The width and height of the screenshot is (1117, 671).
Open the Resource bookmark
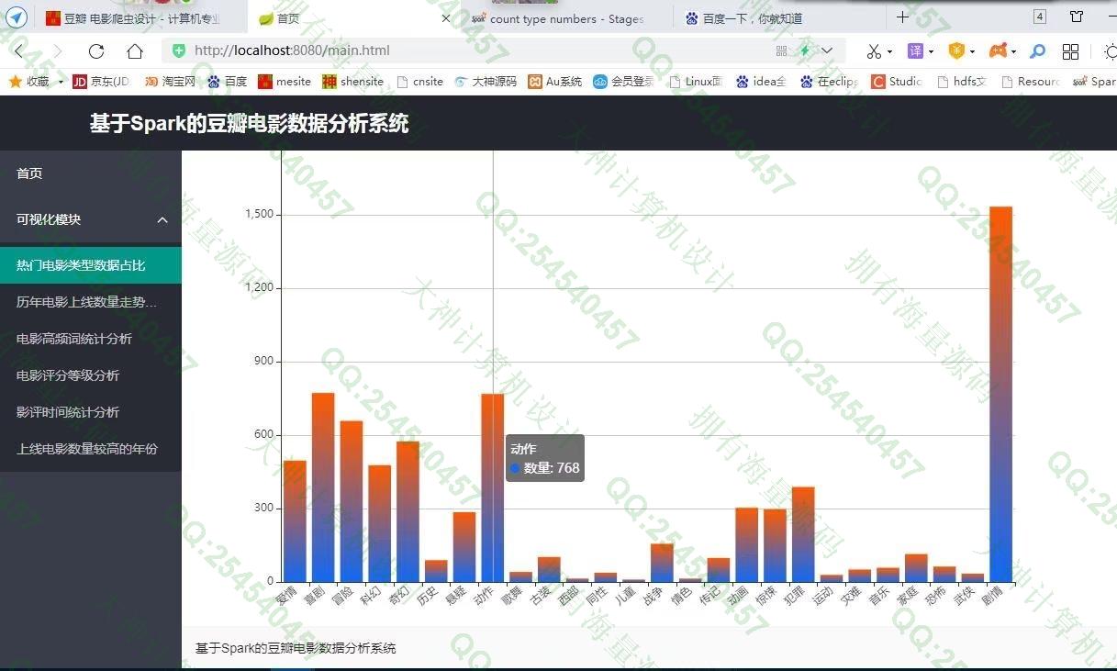pos(1030,82)
